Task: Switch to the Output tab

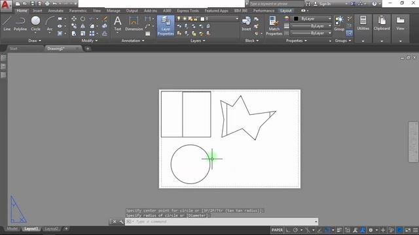Action: click(132, 10)
